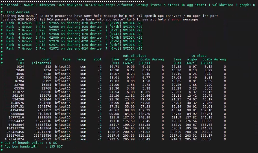Viewport: 258px width, 153px height.
Task: Click the 'type' column header
Action: coord(67,59)
